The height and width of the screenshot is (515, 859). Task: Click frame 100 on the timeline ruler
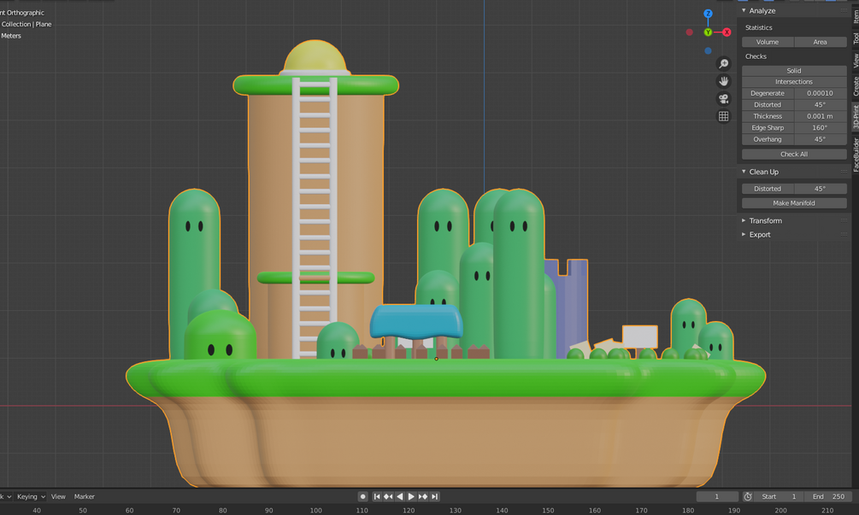[315, 510]
